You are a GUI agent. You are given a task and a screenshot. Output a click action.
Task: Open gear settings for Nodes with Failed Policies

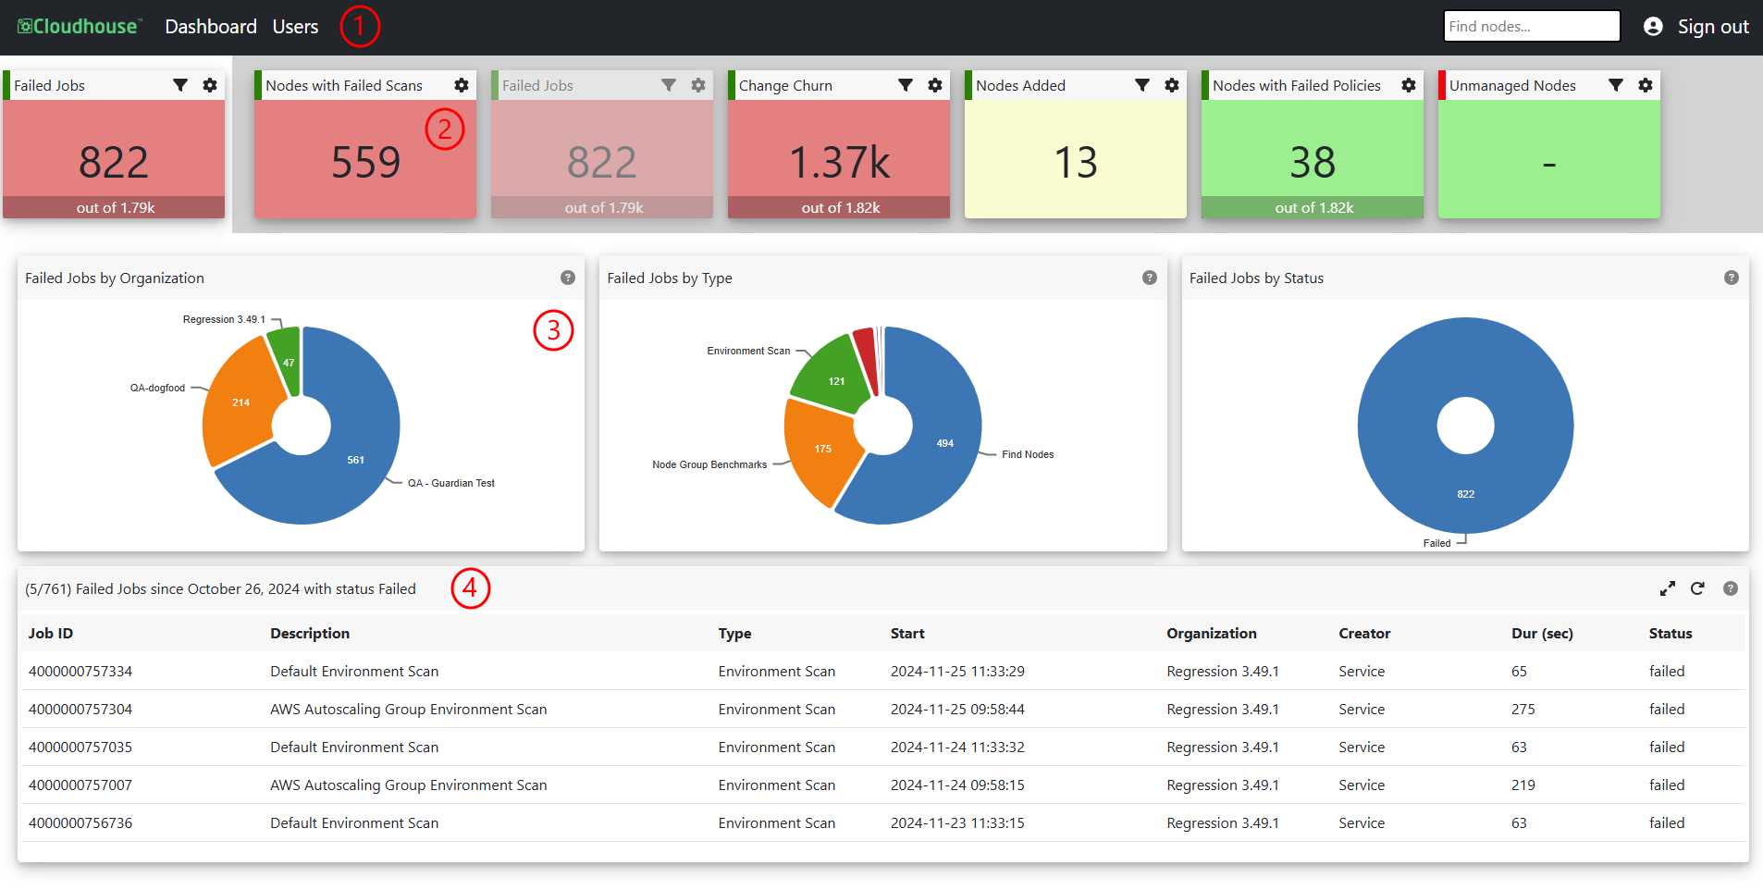coord(1409,85)
